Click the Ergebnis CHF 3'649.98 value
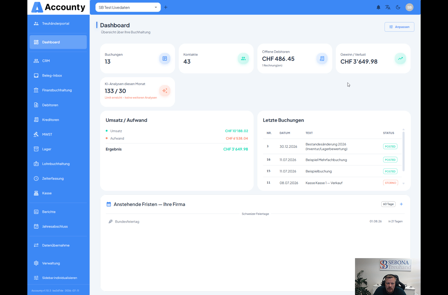Viewport: 448px width, 295px height. pyautogui.click(x=235, y=149)
